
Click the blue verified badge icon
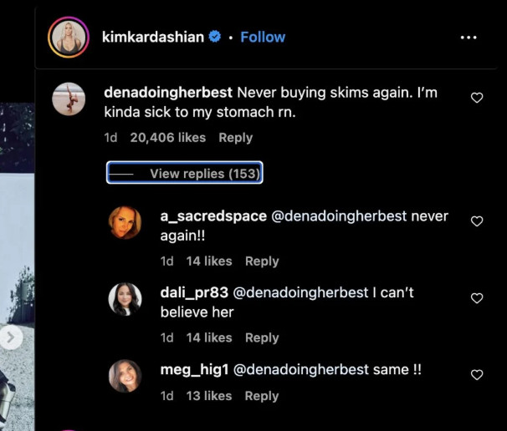215,37
